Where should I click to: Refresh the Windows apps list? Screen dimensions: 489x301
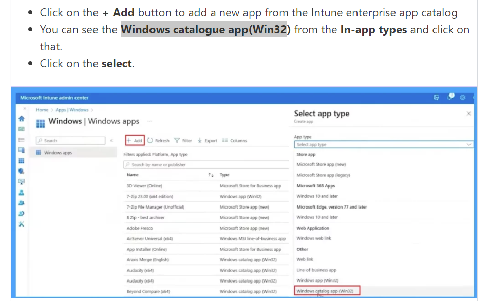point(160,140)
